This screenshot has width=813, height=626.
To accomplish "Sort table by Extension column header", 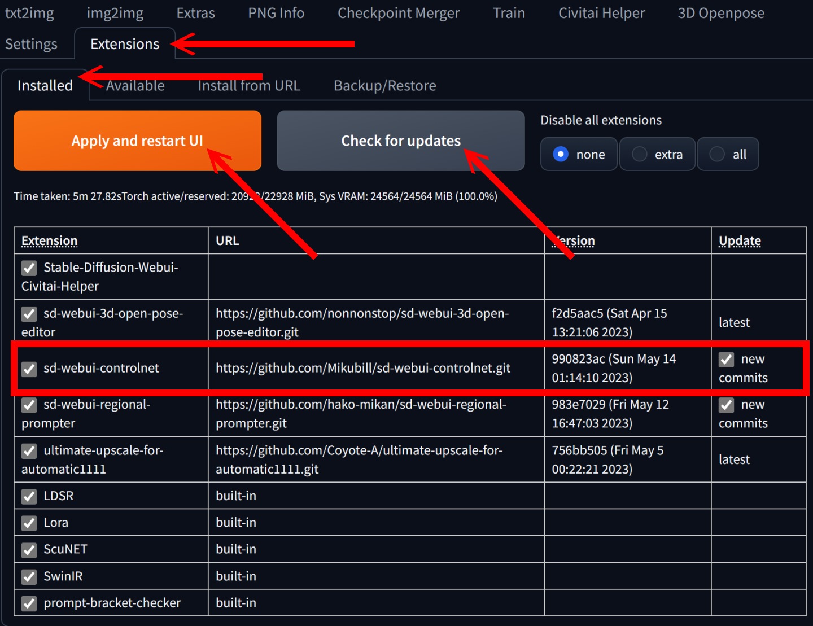I will 50,241.
